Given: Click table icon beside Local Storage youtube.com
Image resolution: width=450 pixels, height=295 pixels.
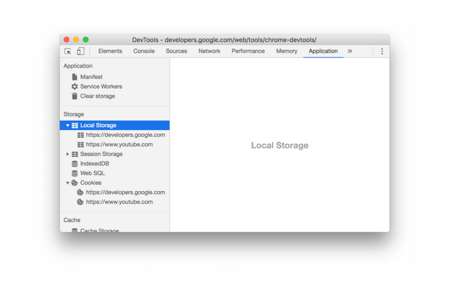Looking at the screenshot, I should click(x=81, y=144).
